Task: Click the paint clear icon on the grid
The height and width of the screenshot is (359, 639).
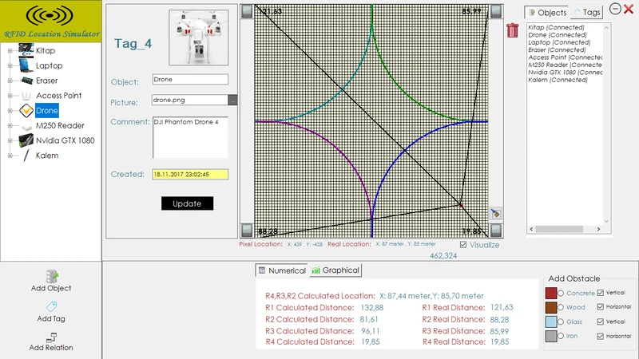Action: [x=495, y=213]
